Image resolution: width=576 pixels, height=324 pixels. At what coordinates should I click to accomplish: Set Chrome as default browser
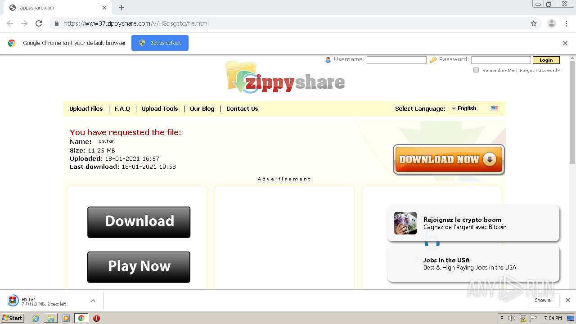160,43
